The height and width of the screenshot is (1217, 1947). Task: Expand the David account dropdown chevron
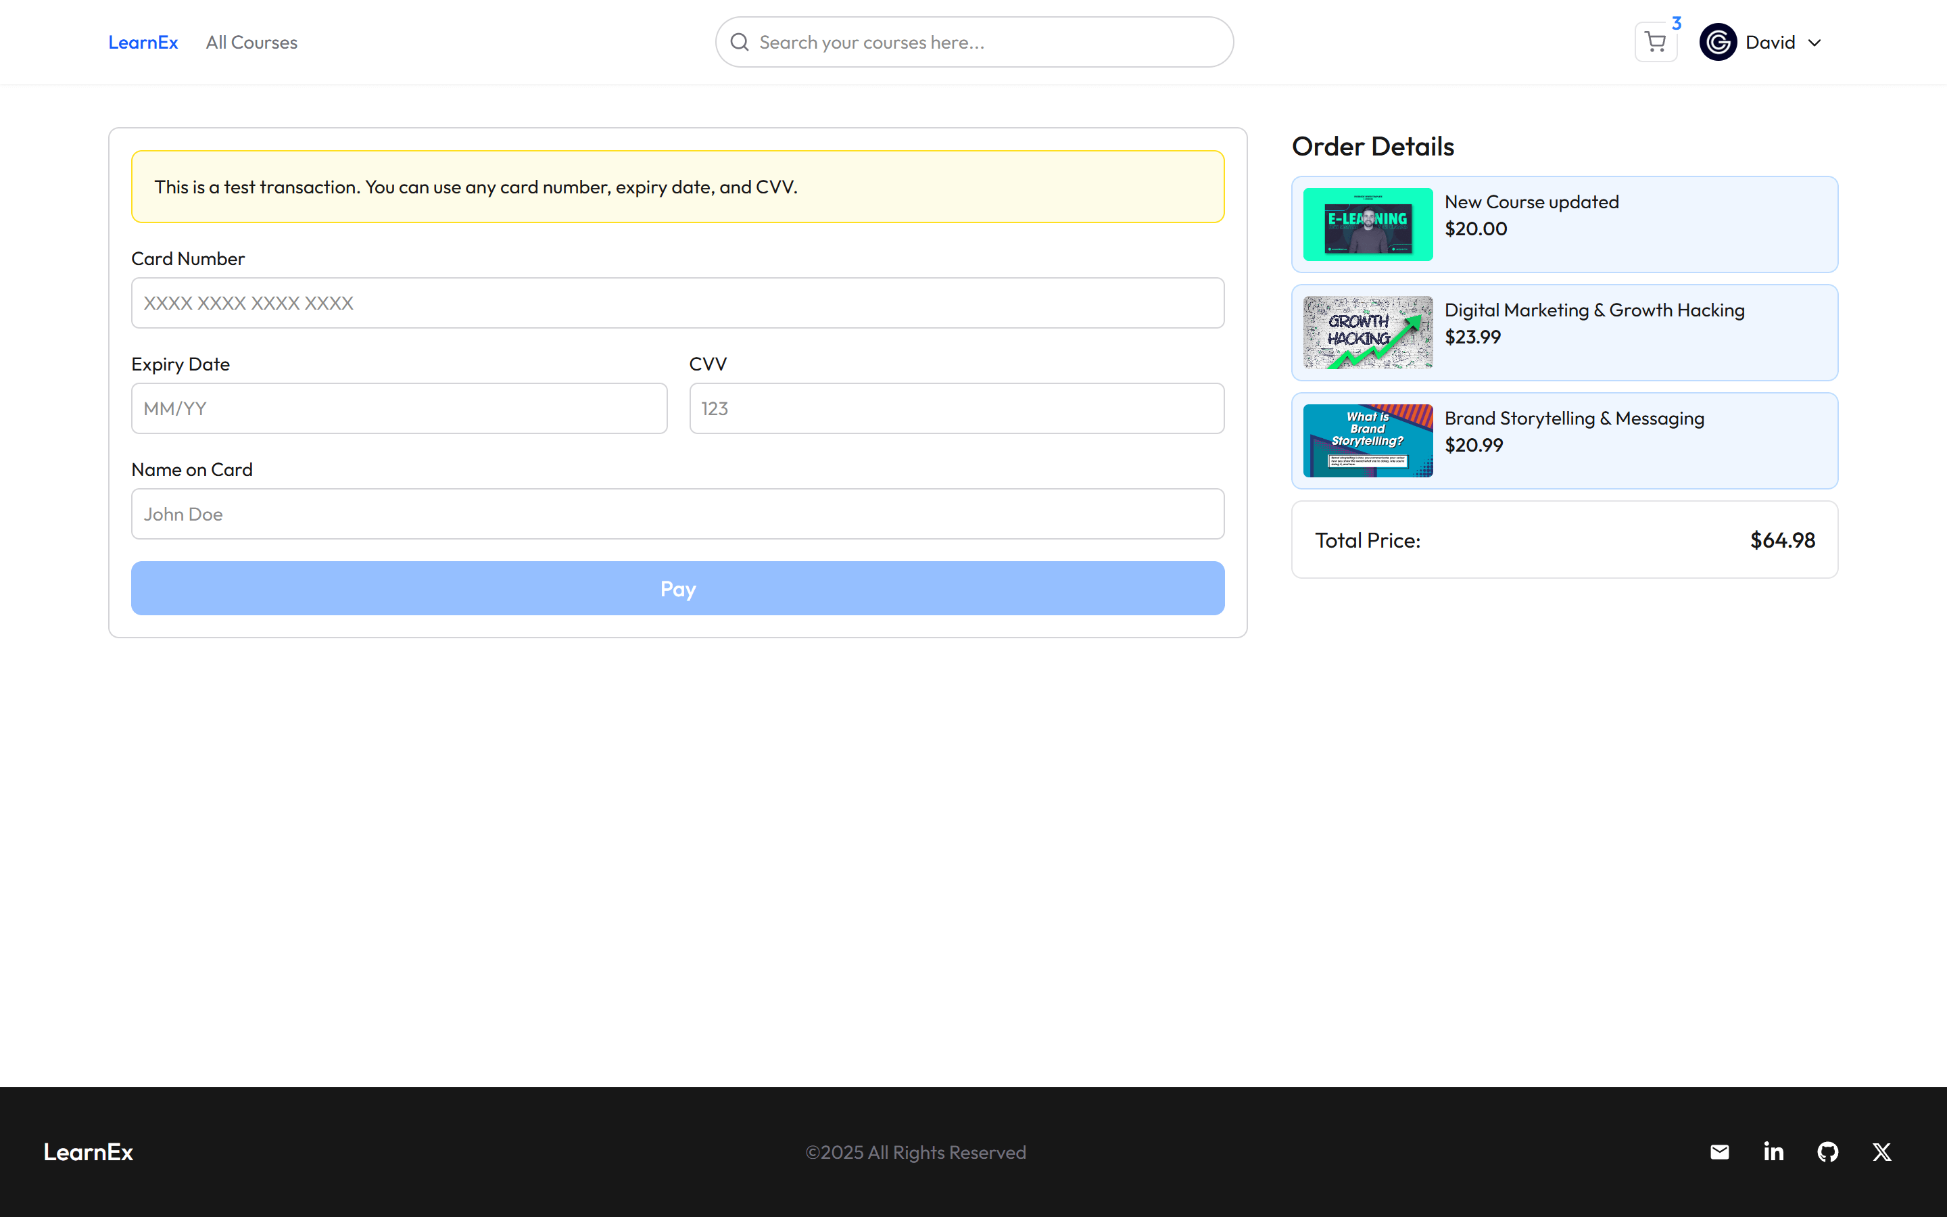(1814, 43)
